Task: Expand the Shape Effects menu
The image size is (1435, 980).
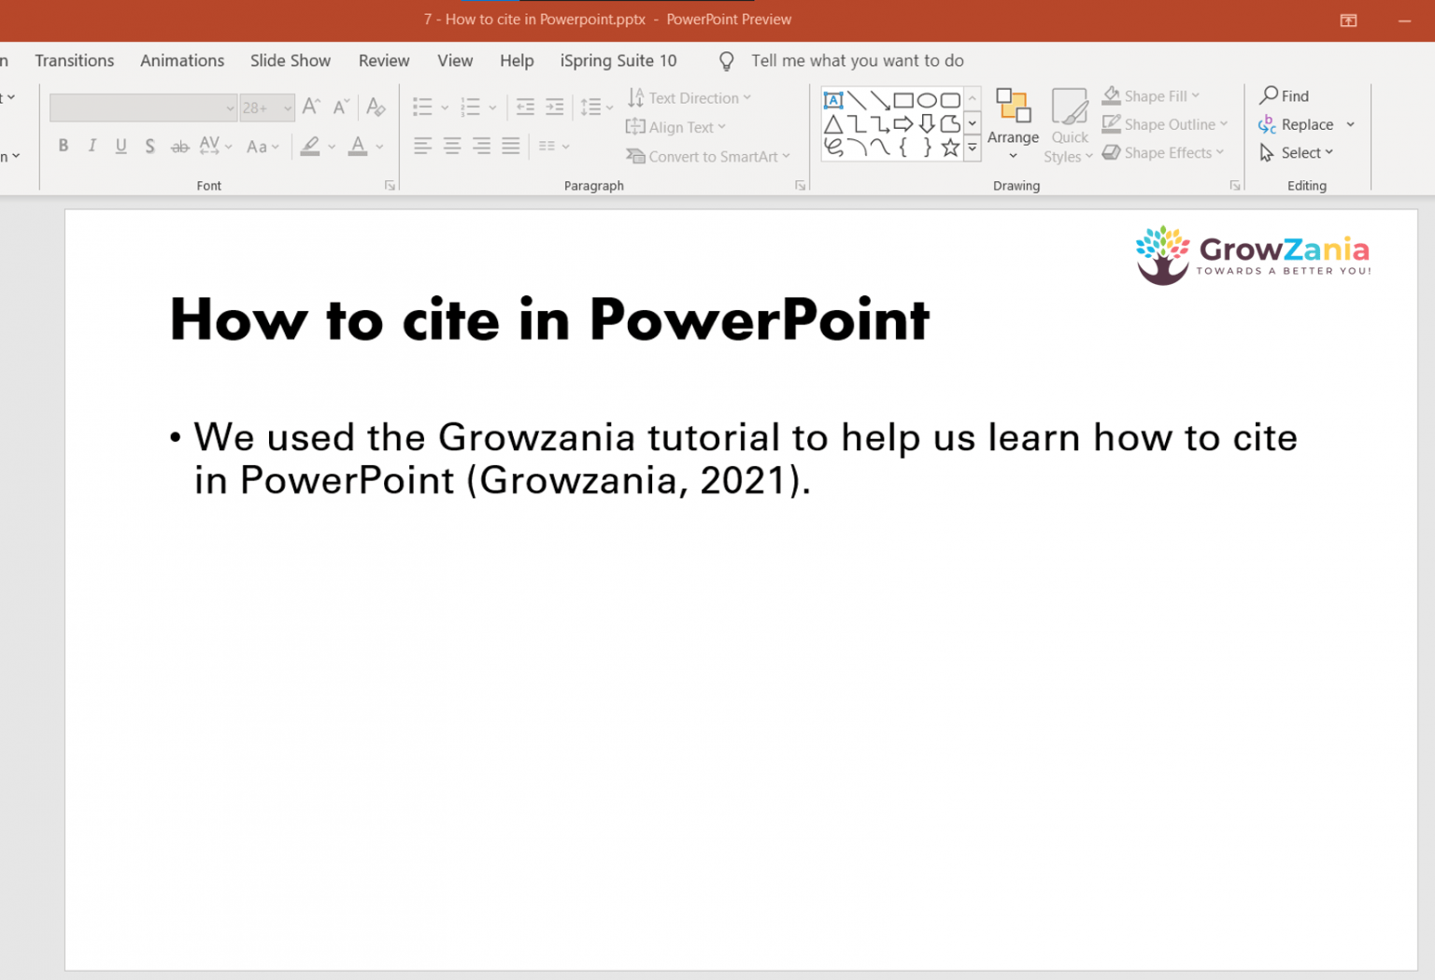Action: point(1163,152)
